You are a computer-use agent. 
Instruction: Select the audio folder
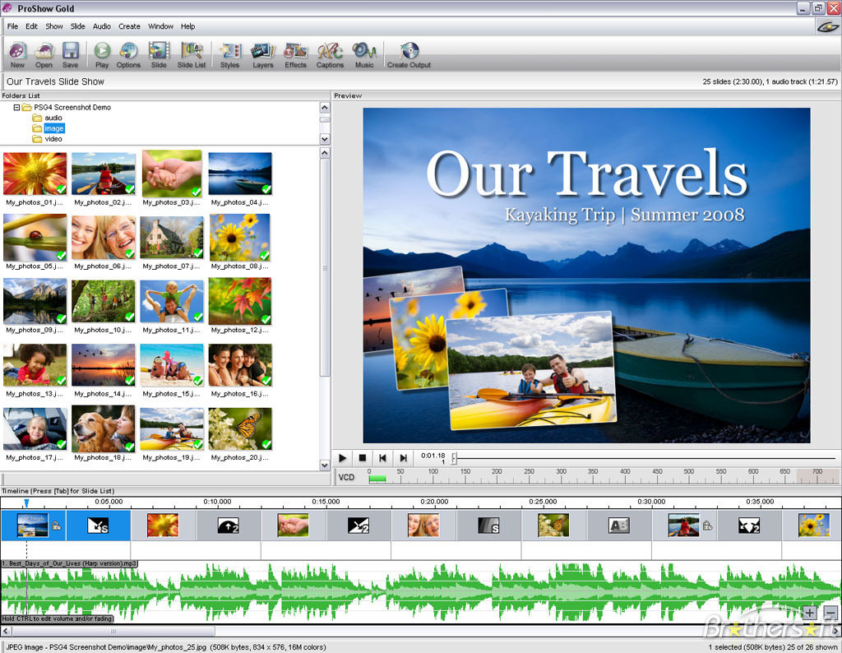[x=53, y=118]
